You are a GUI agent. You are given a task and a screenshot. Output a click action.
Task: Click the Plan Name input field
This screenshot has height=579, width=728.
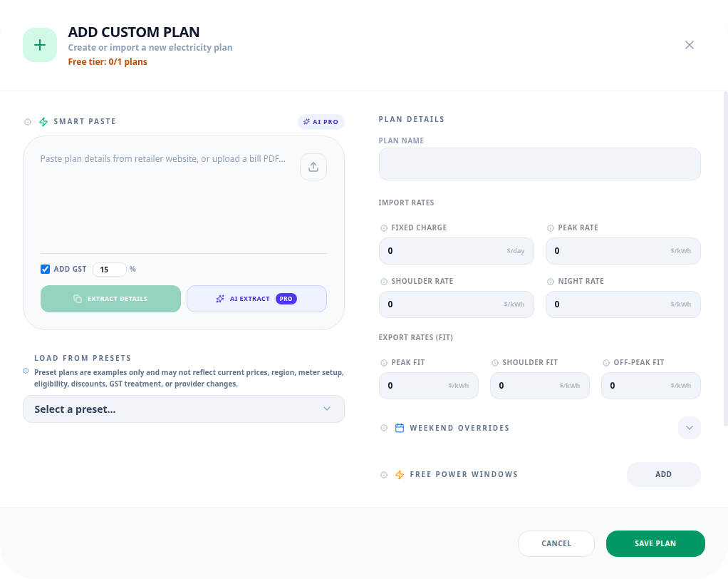(x=539, y=164)
